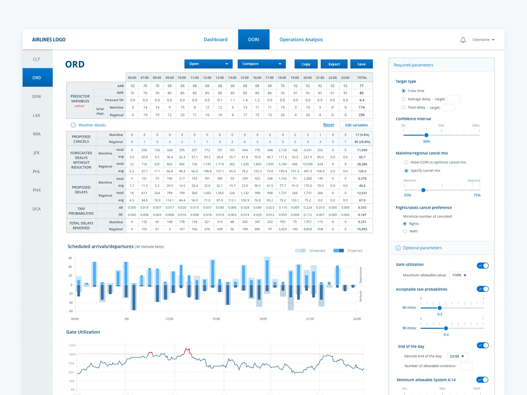This screenshot has width=527, height=395.
Task: Select Total delay target type
Action: coord(404,107)
